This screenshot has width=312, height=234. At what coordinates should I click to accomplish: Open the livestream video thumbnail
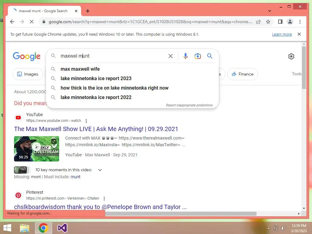(37, 149)
